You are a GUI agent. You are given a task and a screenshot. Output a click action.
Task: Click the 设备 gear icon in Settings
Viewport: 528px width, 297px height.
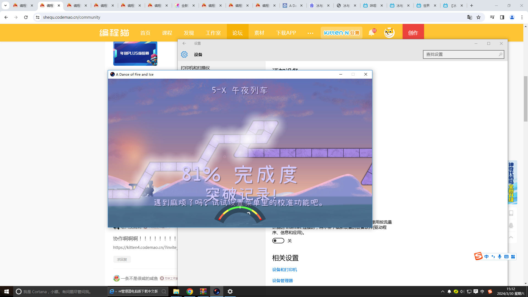(184, 54)
